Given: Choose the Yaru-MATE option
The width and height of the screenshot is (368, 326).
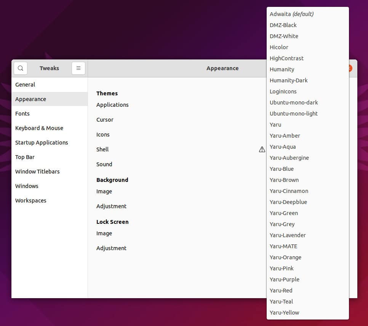Looking at the screenshot, I should [x=308, y=246].
